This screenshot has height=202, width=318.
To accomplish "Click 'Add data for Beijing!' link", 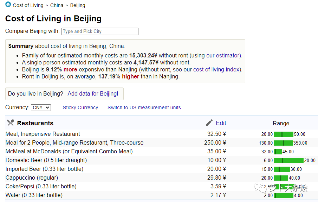I will 93,94.
